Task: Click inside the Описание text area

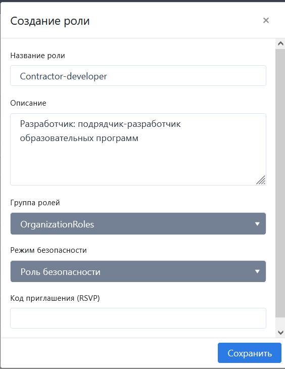Action: (x=138, y=150)
